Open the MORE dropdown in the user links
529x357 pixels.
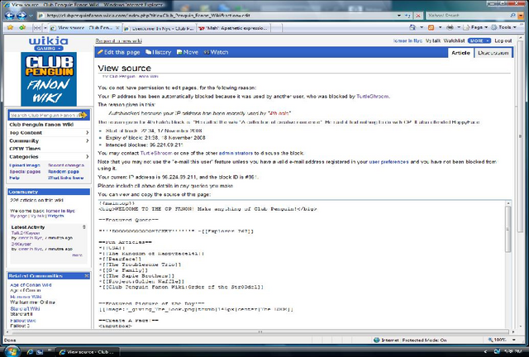coord(479,40)
